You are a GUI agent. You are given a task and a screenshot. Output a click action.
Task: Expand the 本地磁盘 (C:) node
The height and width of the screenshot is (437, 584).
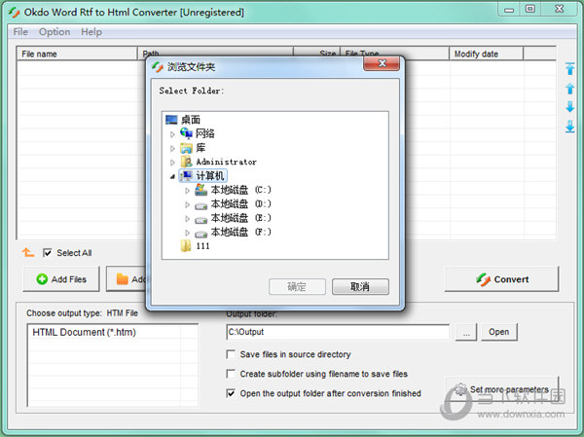coord(187,191)
